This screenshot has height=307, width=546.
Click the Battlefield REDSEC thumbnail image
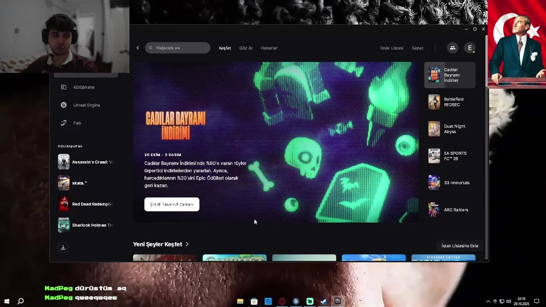434,102
